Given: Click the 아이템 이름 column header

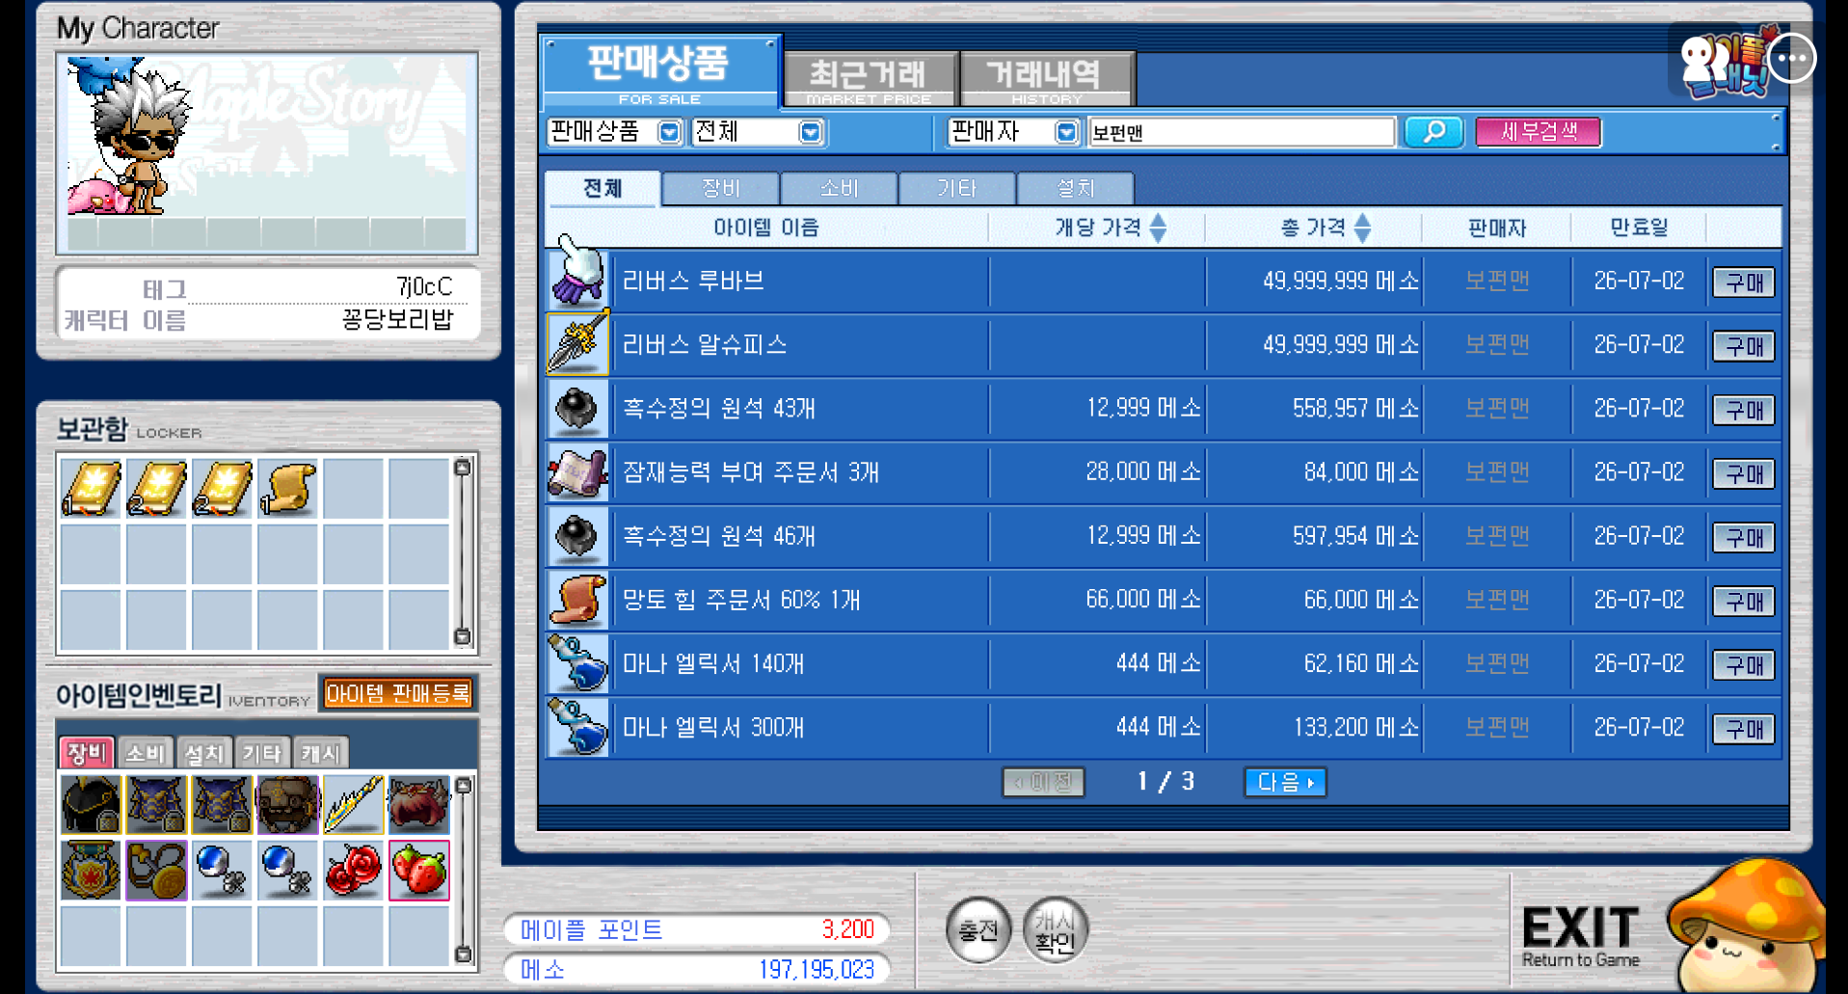Looking at the screenshot, I should coord(766,228).
